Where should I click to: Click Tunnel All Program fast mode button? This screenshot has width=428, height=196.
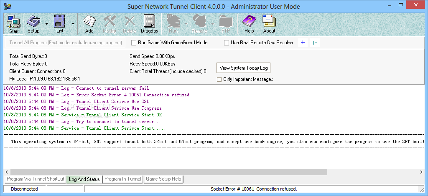click(x=66, y=43)
